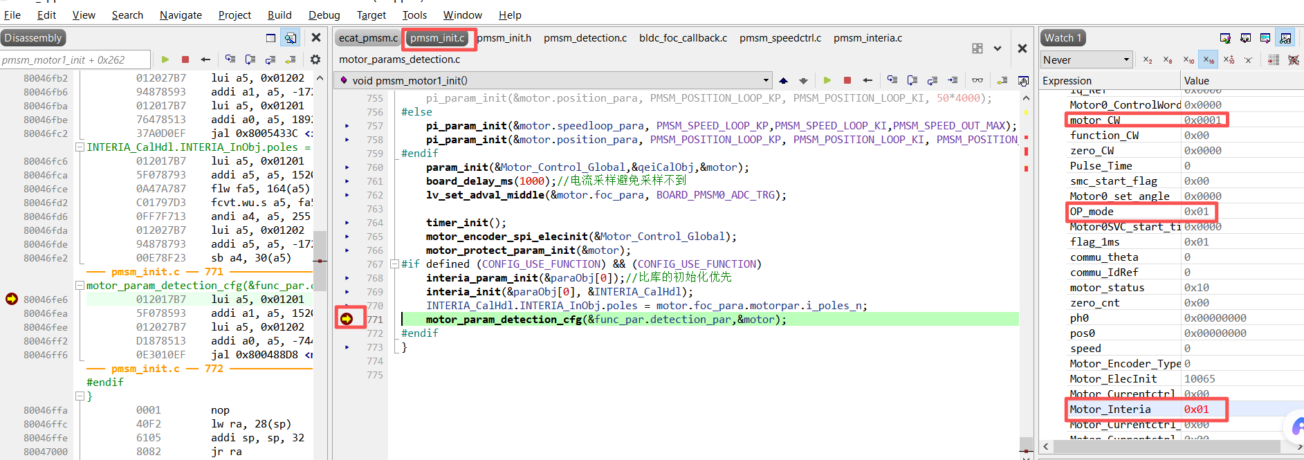Click the Expression column header
The width and height of the screenshot is (1304, 460).
click(1110, 81)
